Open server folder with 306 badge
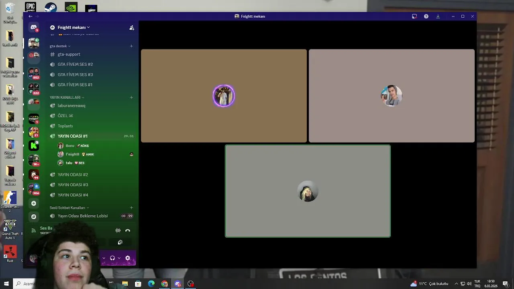Screen dimensions: 514x289 click(34, 189)
